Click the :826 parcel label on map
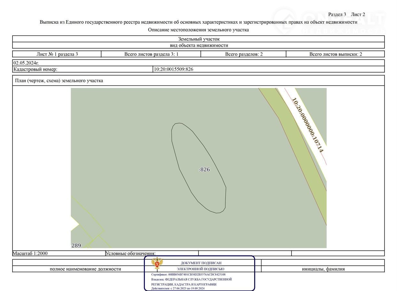The image size is (397, 291). pyautogui.click(x=204, y=169)
